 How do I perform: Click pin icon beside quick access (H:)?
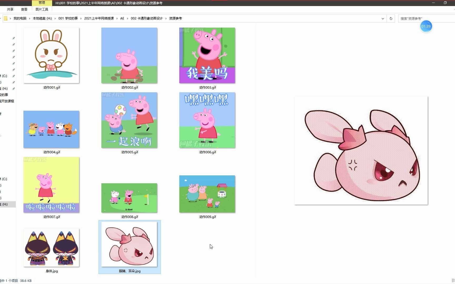(x=13, y=89)
